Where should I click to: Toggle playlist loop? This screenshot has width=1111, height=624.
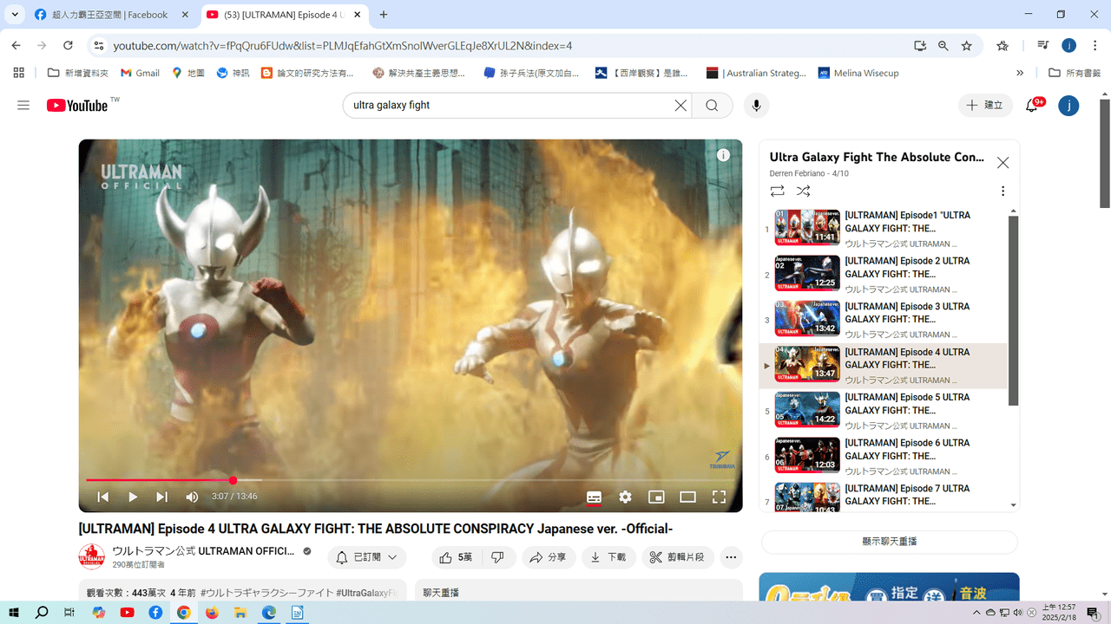777,191
